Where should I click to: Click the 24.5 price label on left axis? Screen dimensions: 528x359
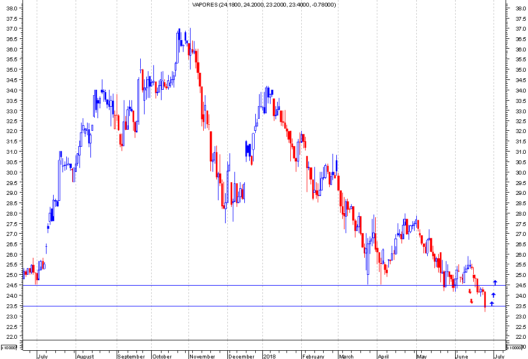click(12, 285)
